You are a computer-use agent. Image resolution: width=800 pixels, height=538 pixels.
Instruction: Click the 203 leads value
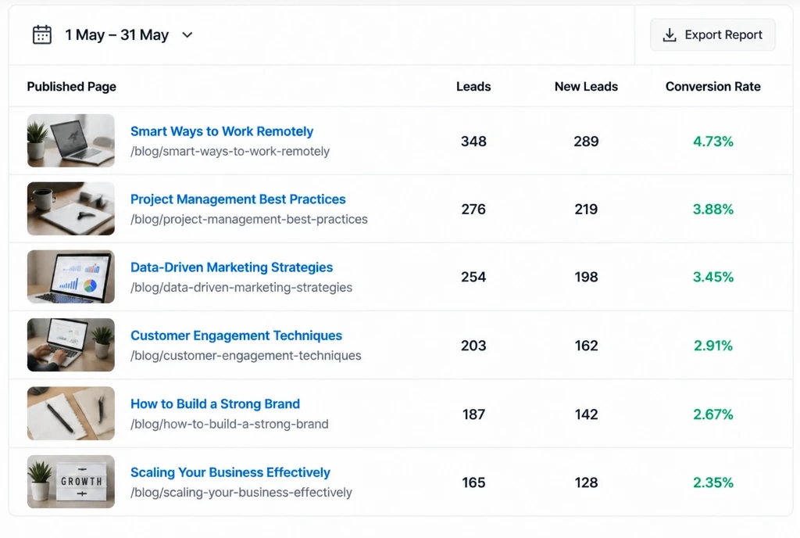point(473,346)
